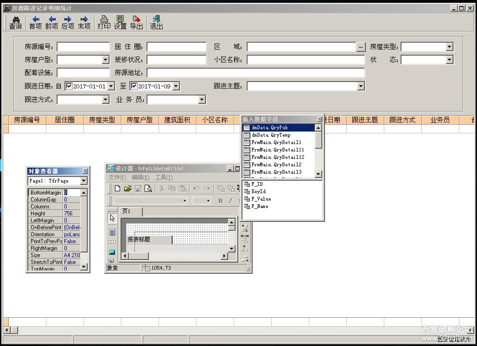
Task: Preview the report with the magnifier icon
Action: tap(148, 189)
